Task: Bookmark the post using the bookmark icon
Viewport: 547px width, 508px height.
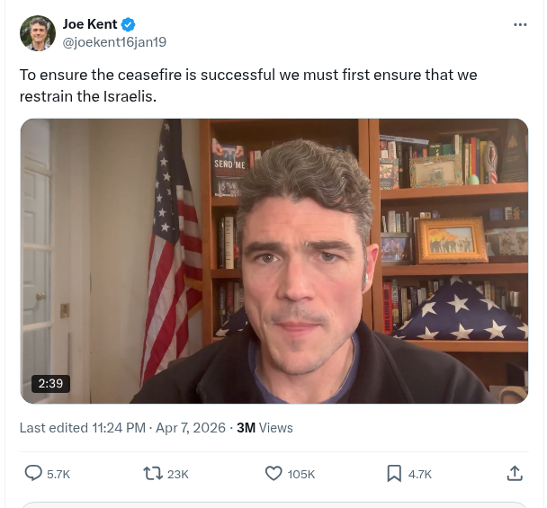Action: tap(394, 473)
